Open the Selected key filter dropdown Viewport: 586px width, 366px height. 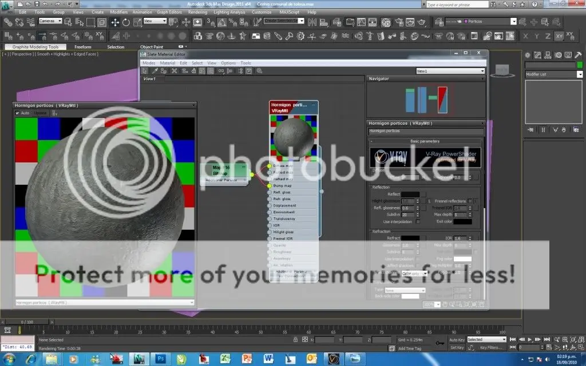tap(486, 340)
